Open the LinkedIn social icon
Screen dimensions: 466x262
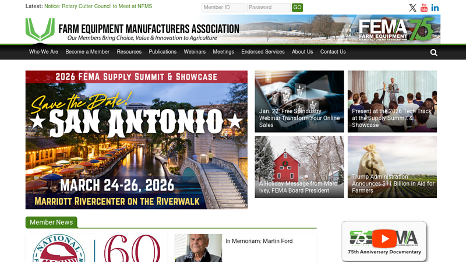pos(435,8)
